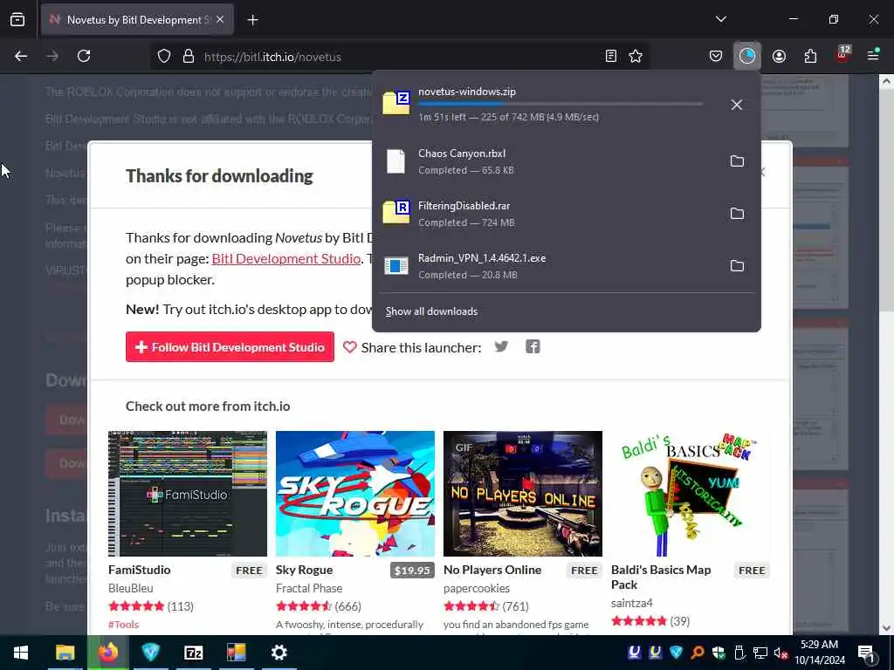Open Firefox account icon
Screen dimensions: 894x670
pos(779,56)
